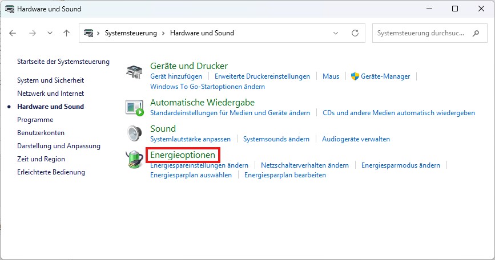This screenshot has width=495, height=260.
Task: Open the Geräte und Drucker heading
Action: coord(189,66)
